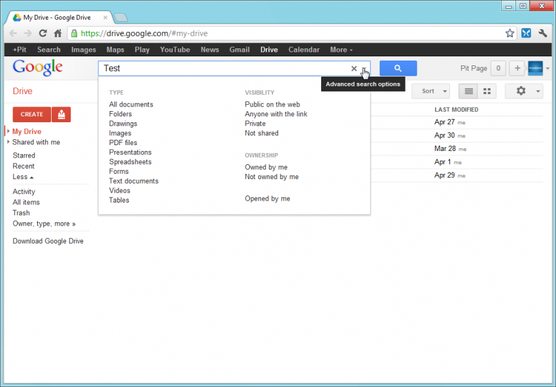The image size is (556, 387).
Task: Filter by Presentations type
Action: pos(130,152)
